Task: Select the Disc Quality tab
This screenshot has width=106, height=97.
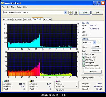Action: point(37,19)
